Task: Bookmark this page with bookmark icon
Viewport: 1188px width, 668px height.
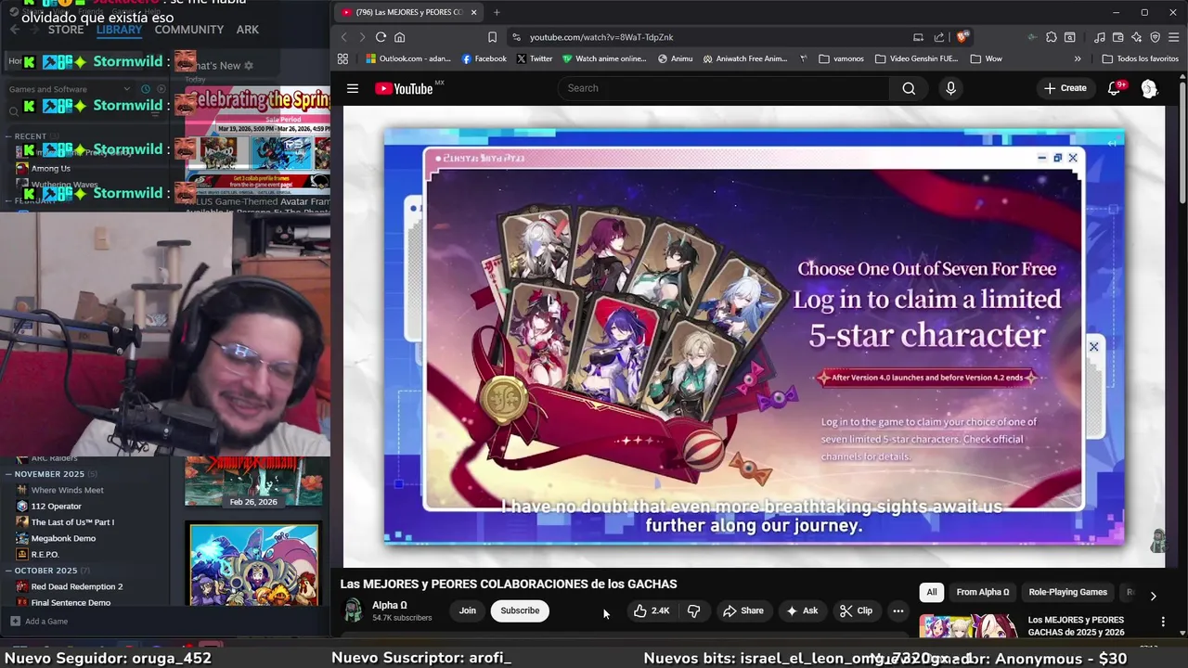Action: 492,37
